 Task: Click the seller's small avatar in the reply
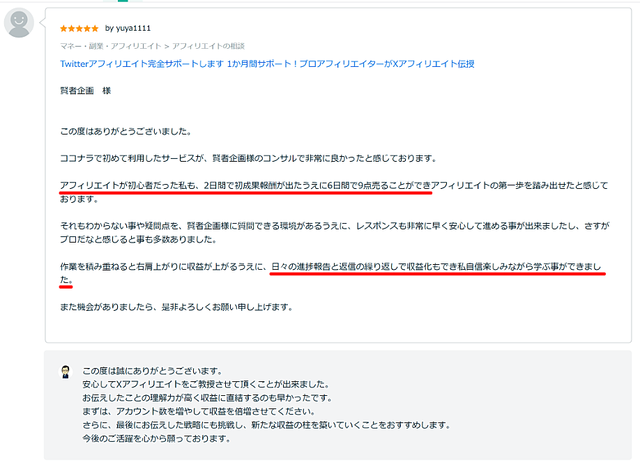[66, 372]
